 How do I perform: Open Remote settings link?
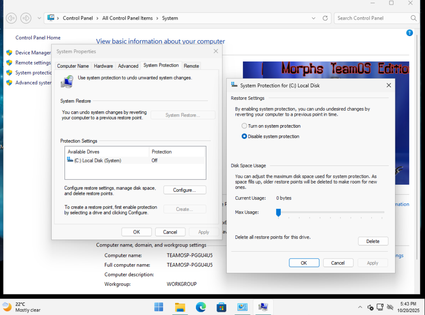pos(33,63)
